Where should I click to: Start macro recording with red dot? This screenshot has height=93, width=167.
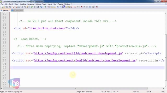click(82, 7)
